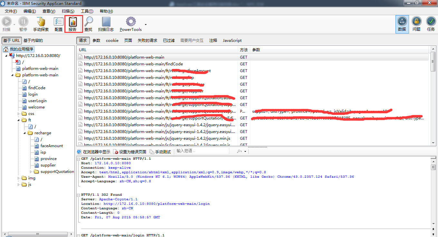Select platform-web-main/findCode URL row
The image size is (438, 237).
point(253,64)
